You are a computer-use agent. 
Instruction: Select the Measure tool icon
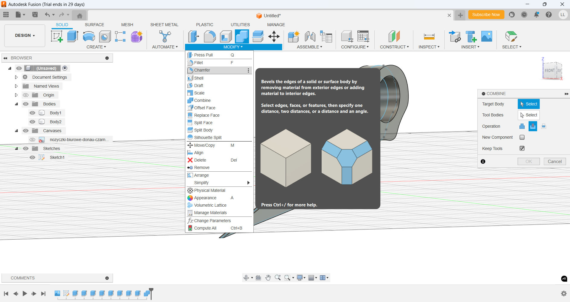(429, 37)
